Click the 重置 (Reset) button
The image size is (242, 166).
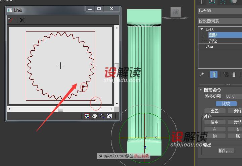(214, 111)
